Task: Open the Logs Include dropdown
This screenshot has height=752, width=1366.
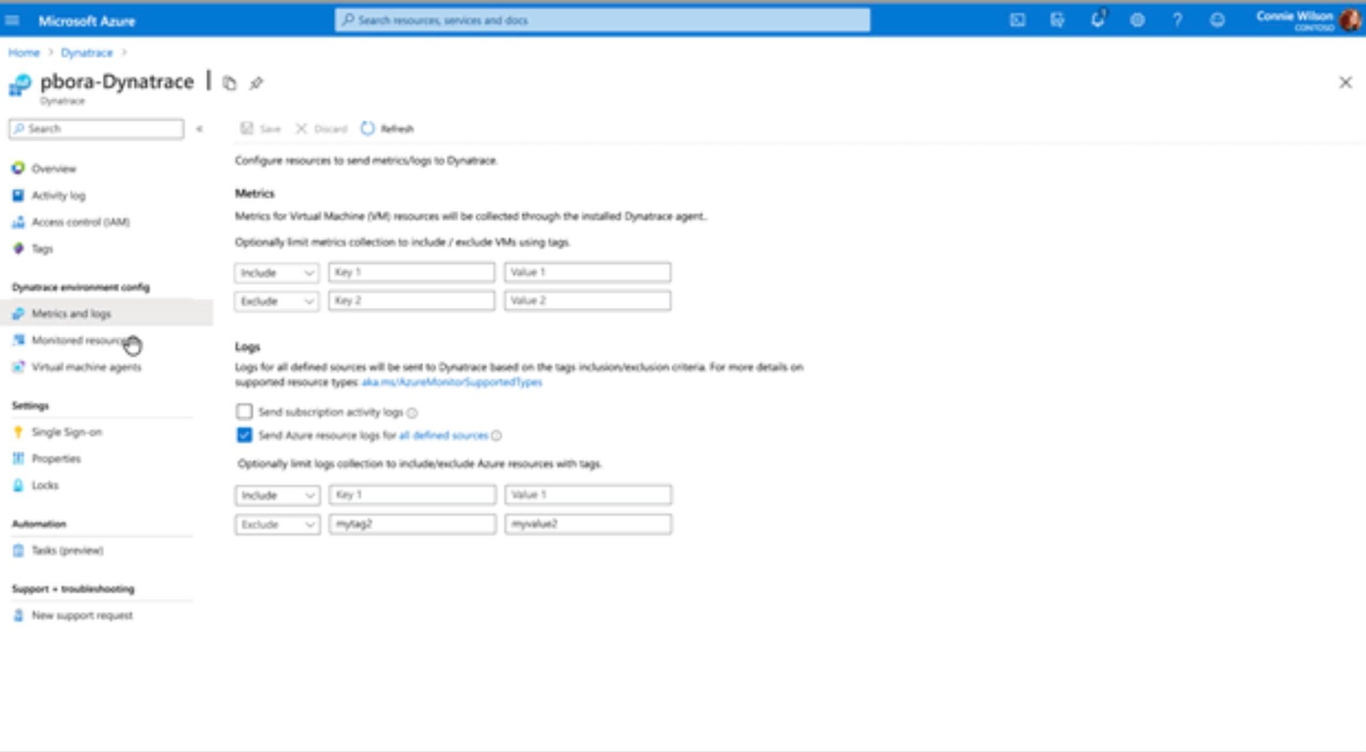Action: (x=277, y=495)
